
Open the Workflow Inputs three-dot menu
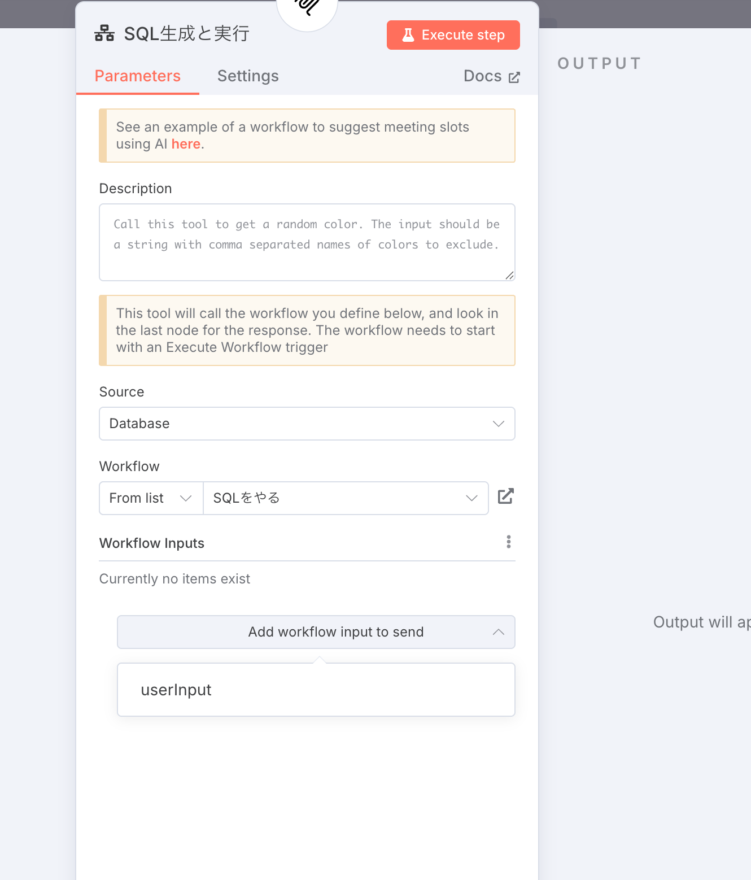(509, 542)
